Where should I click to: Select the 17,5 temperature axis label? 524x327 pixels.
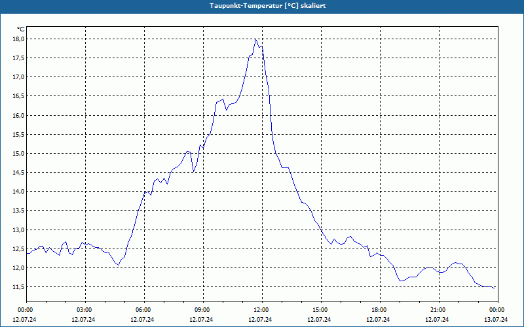tap(19, 58)
